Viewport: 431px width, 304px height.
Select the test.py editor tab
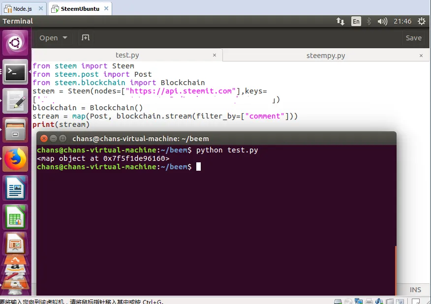pos(127,55)
